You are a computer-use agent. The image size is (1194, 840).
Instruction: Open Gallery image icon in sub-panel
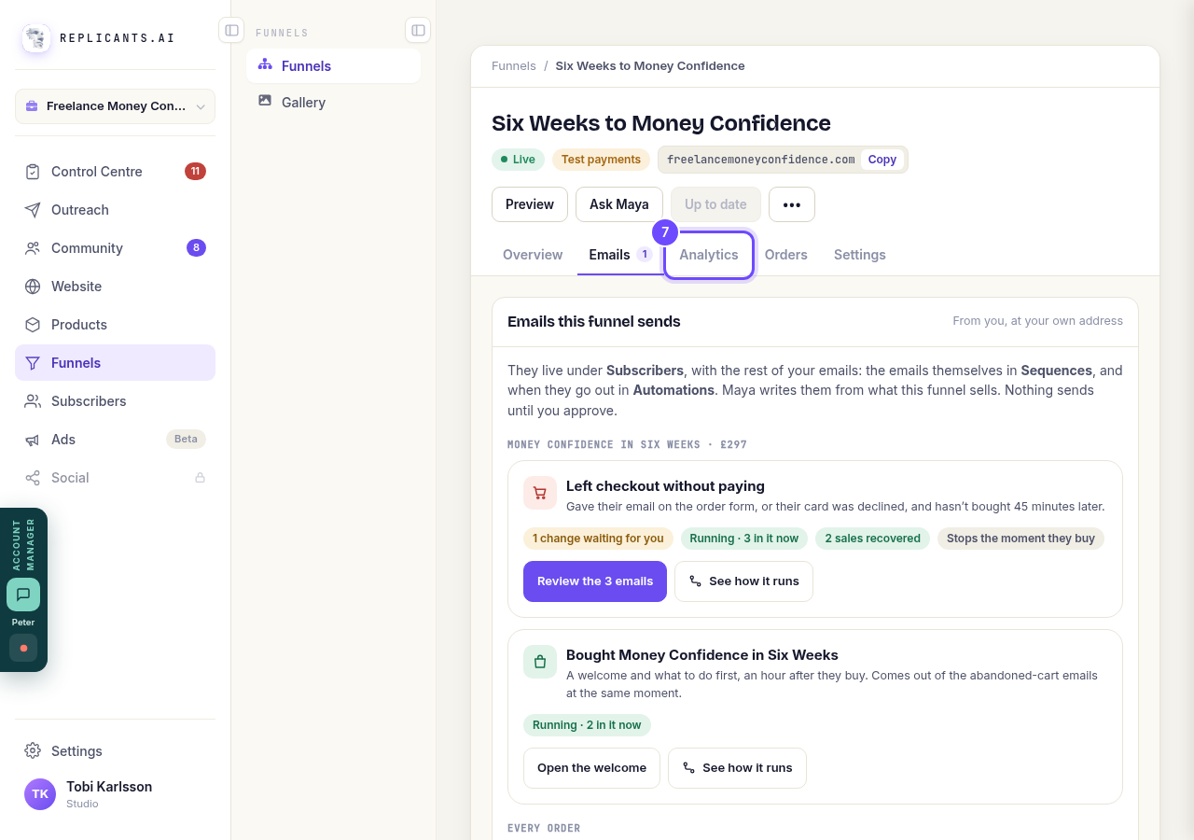click(x=265, y=101)
